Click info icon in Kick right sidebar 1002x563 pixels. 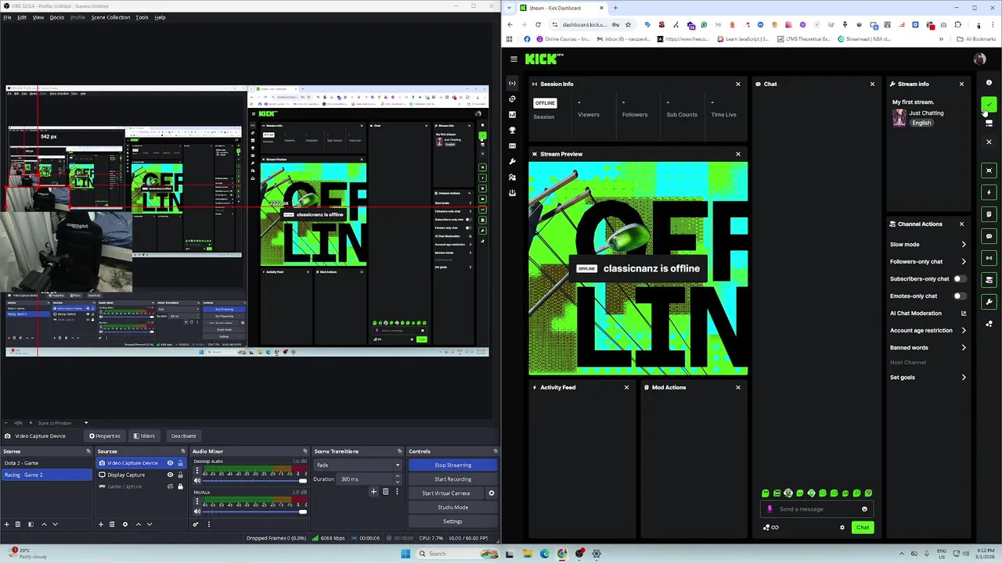pos(989,83)
